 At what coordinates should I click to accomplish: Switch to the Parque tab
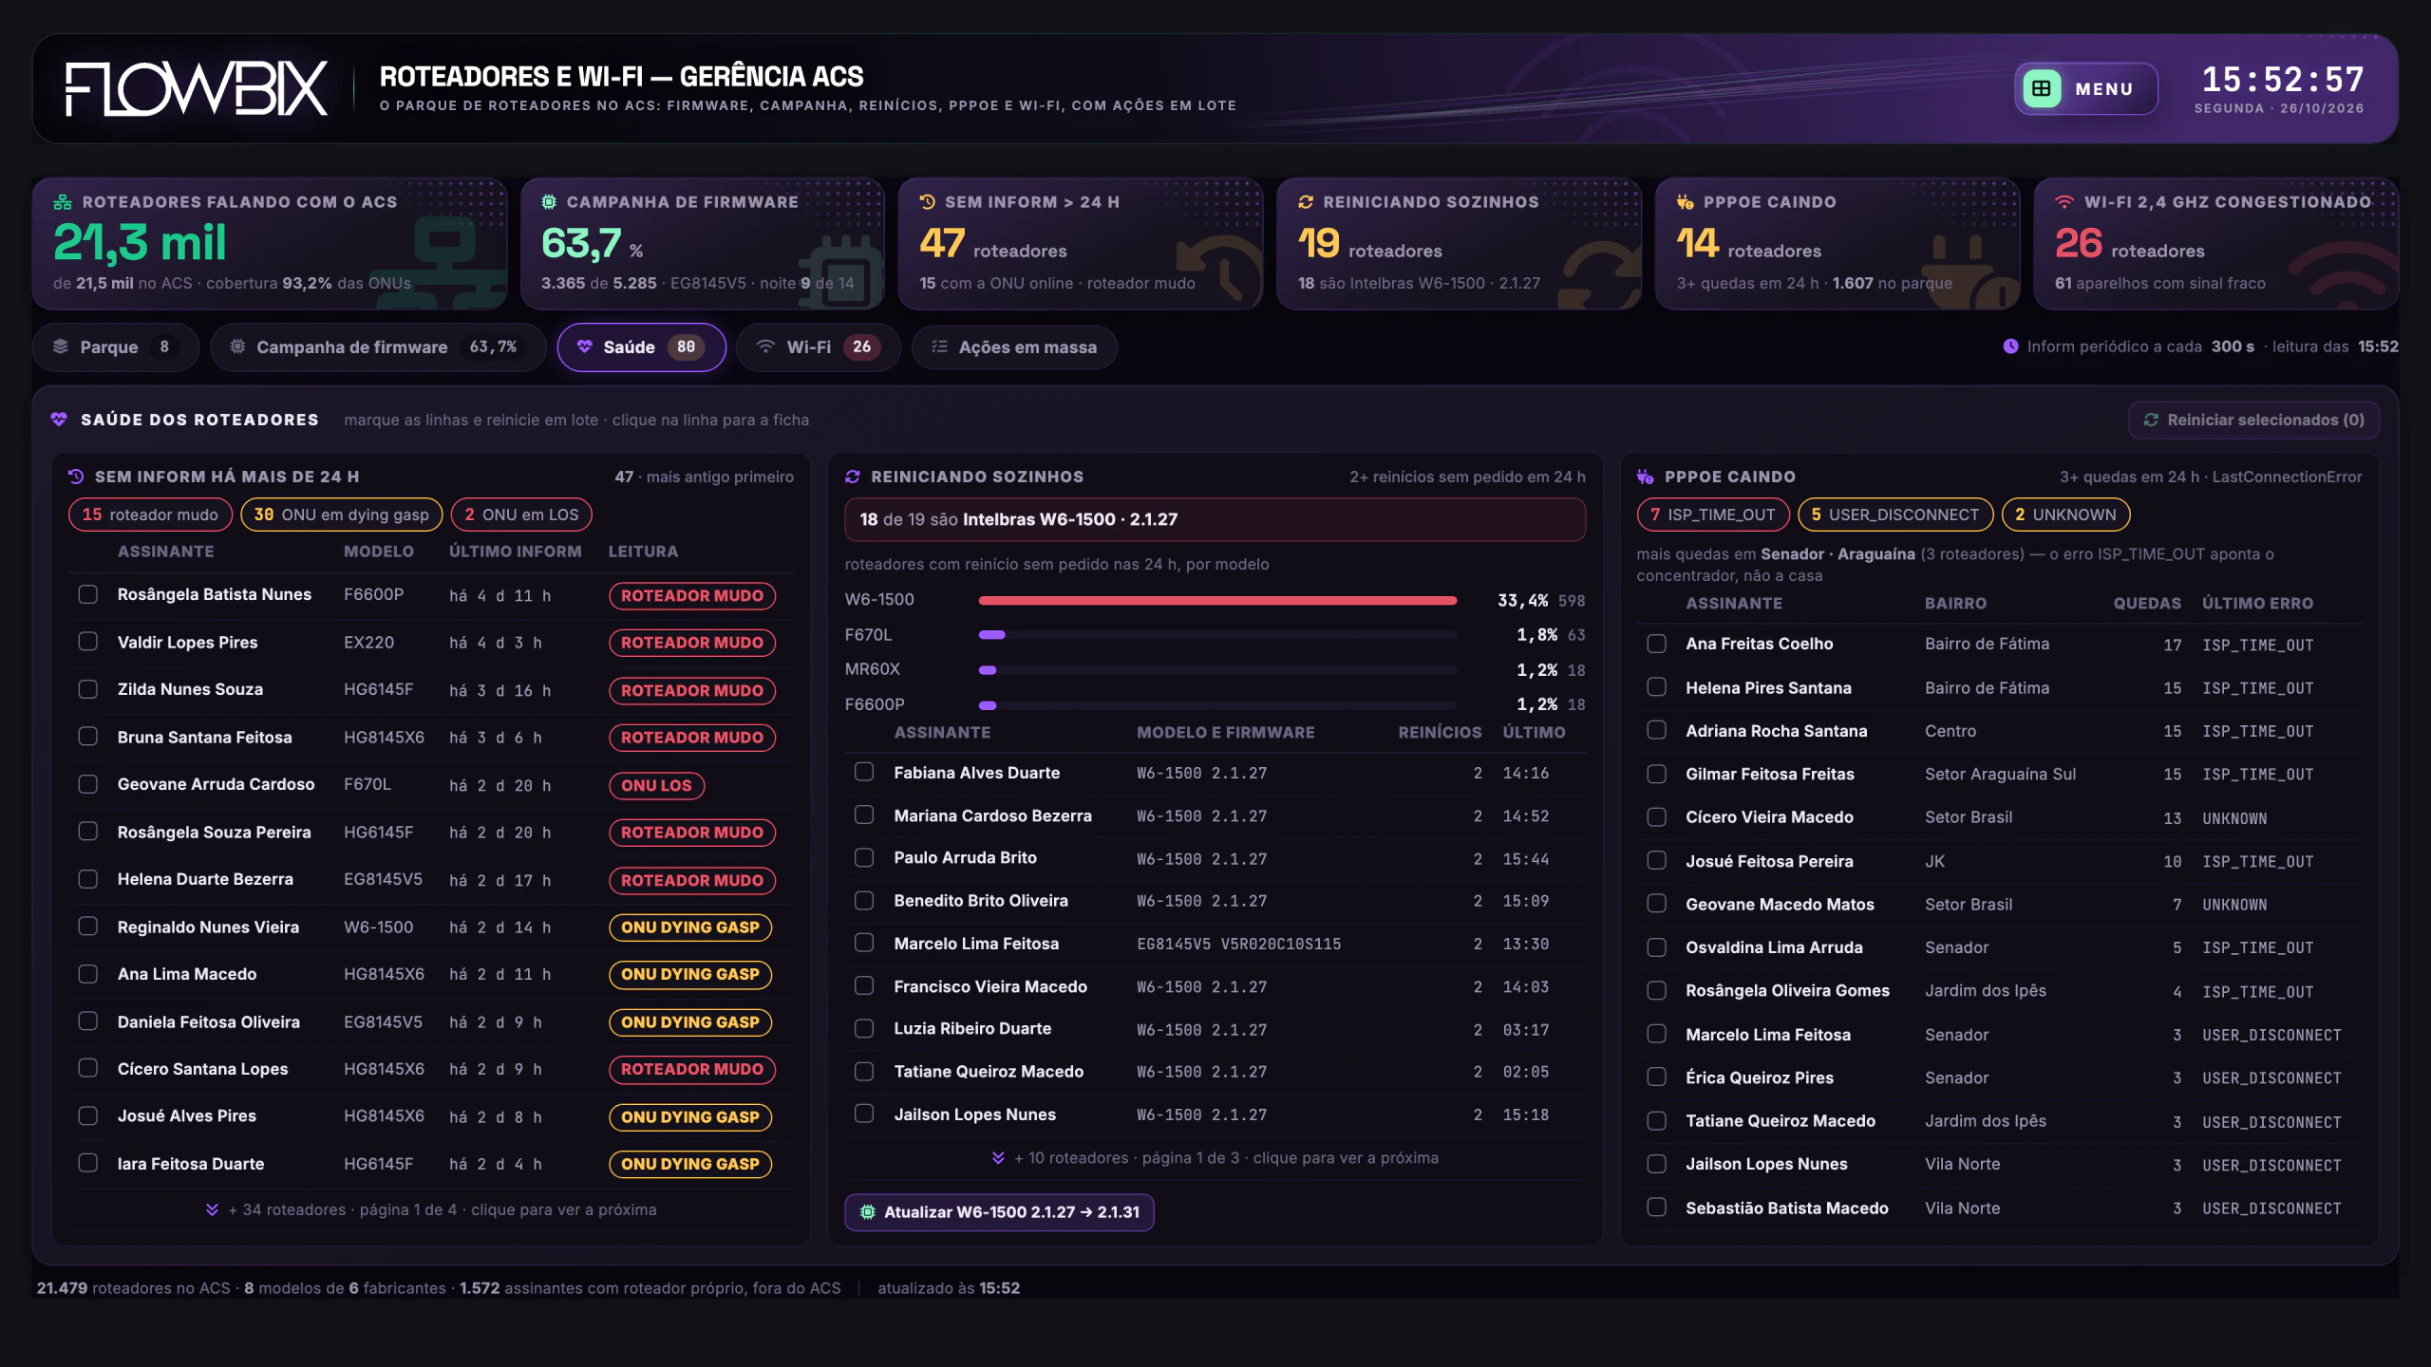tap(115, 347)
